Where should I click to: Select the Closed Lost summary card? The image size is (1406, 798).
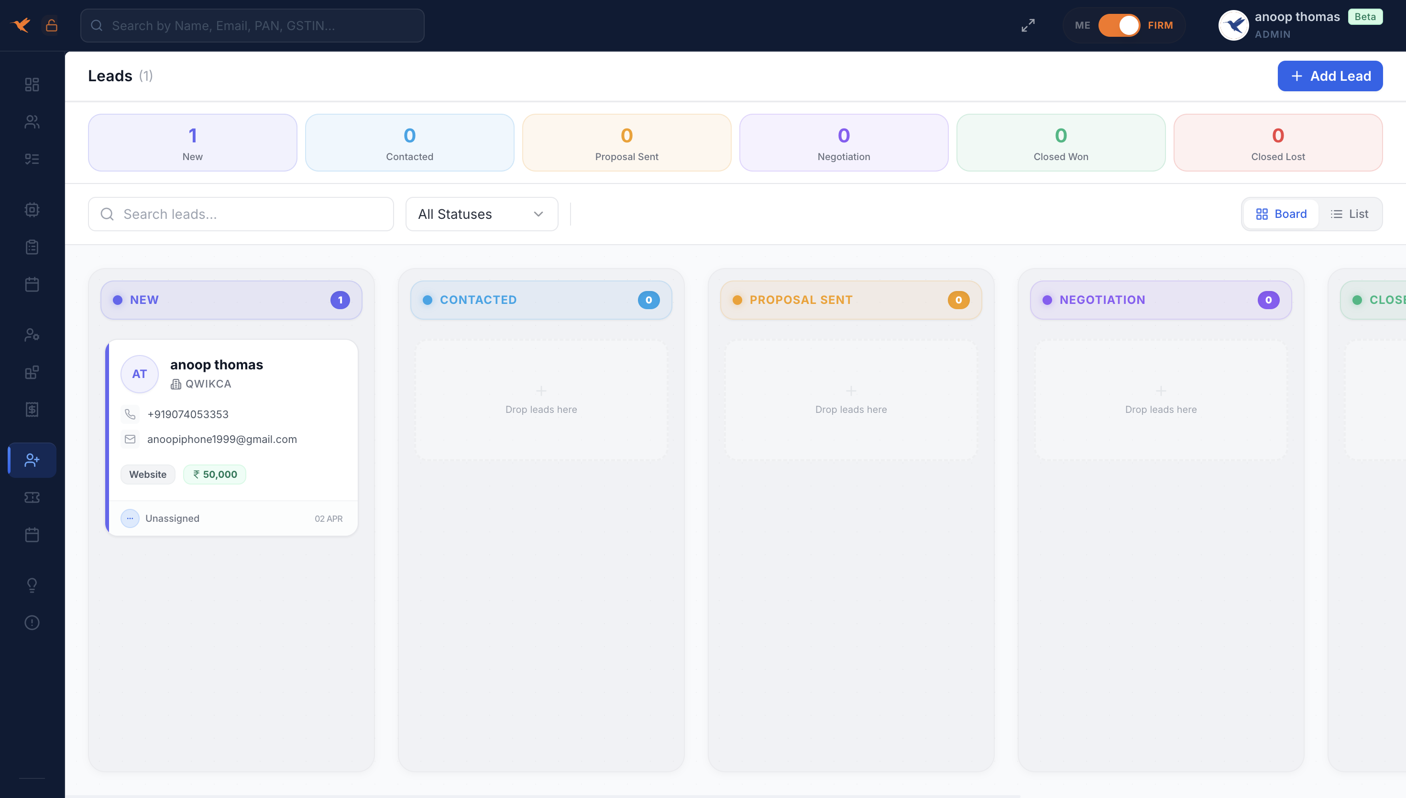click(1278, 143)
